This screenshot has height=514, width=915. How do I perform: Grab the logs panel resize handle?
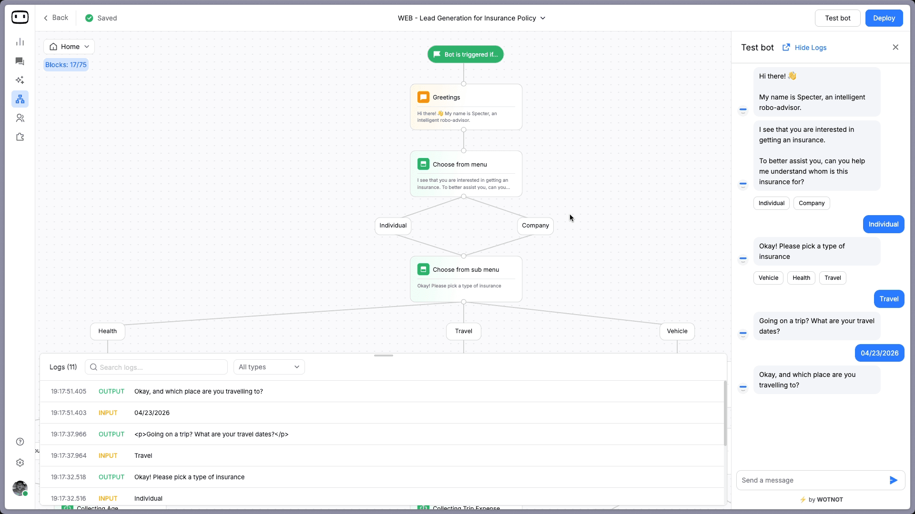point(383,356)
